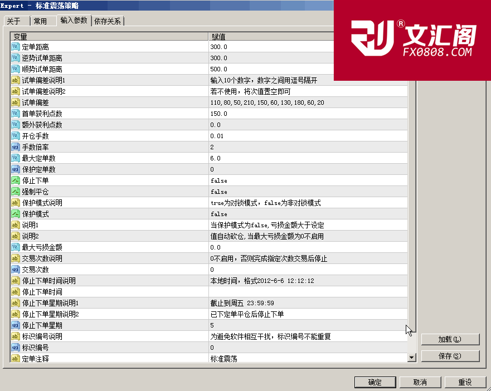The width and height of the screenshot is (491, 391).
Task: Click the icon beside 定单距离 variable
Action: tap(16, 47)
